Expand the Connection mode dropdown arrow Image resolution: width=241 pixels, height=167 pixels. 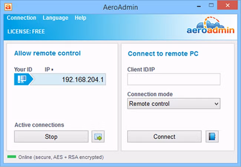(216, 104)
